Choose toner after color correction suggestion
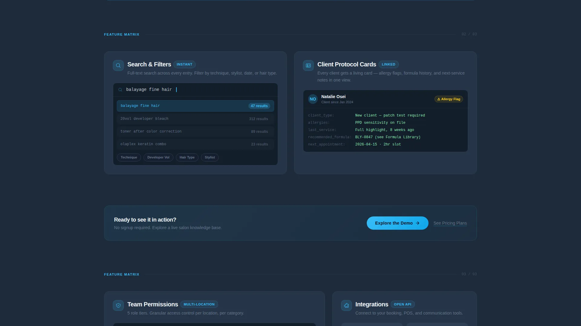Image resolution: width=581 pixels, height=326 pixels. tap(195, 132)
